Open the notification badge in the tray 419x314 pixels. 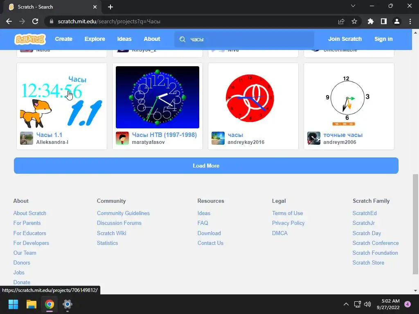pos(408,304)
